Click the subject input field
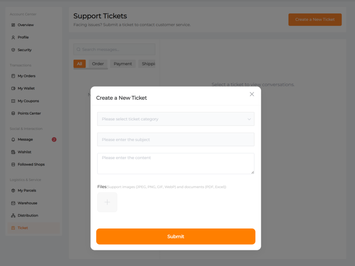355x266 pixels. [x=176, y=140]
